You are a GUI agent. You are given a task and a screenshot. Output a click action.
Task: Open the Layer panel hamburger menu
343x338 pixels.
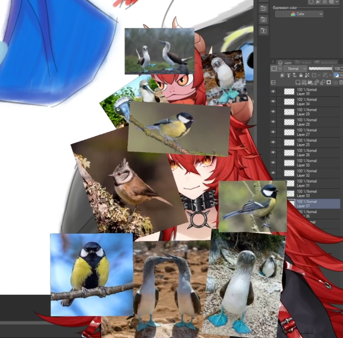point(273,62)
